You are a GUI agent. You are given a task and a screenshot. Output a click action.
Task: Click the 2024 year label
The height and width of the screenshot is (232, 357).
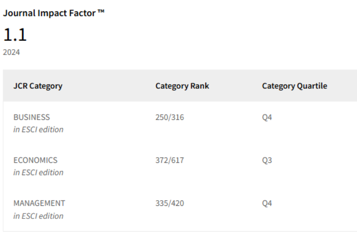11,52
